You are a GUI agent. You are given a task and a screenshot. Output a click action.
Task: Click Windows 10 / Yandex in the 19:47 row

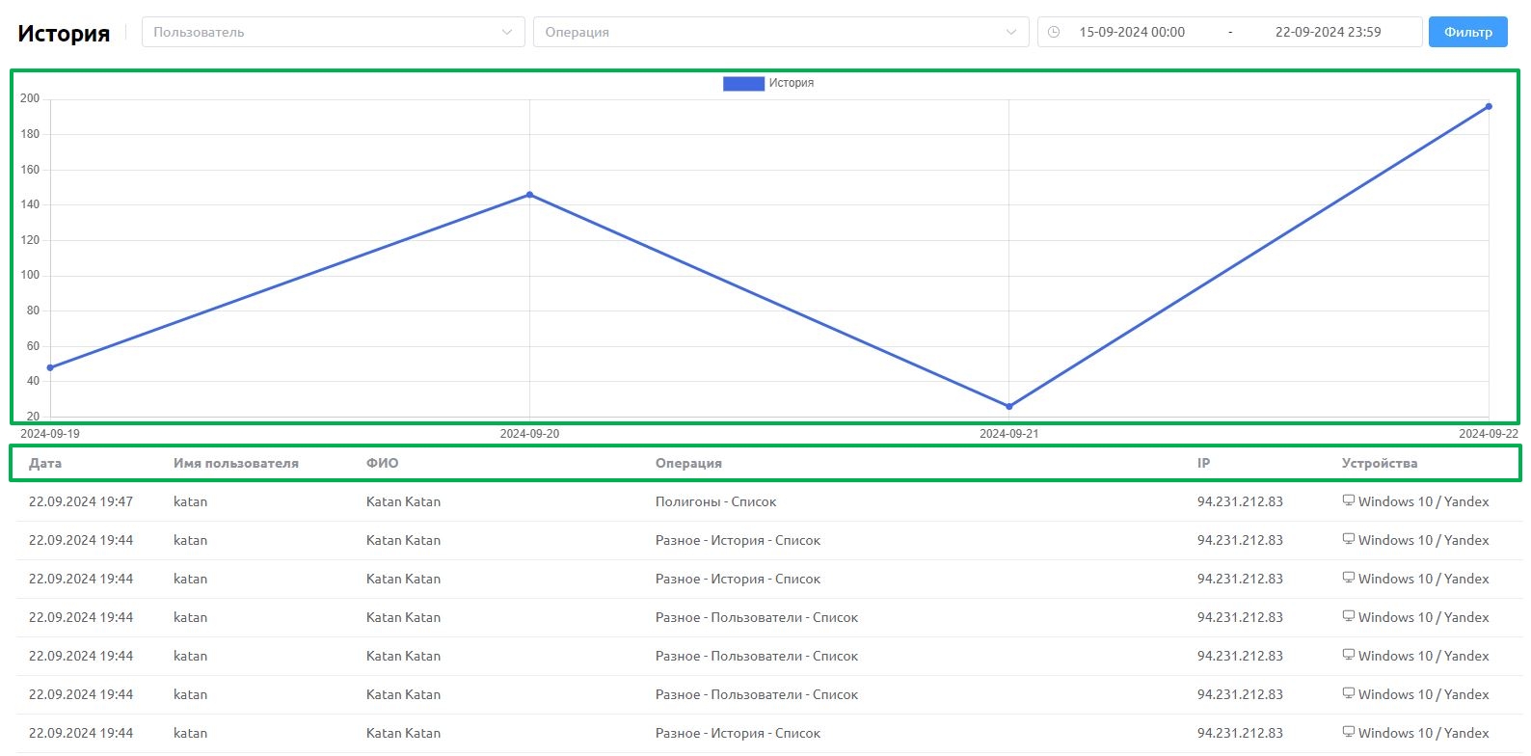pyautogui.click(x=1423, y=501)
